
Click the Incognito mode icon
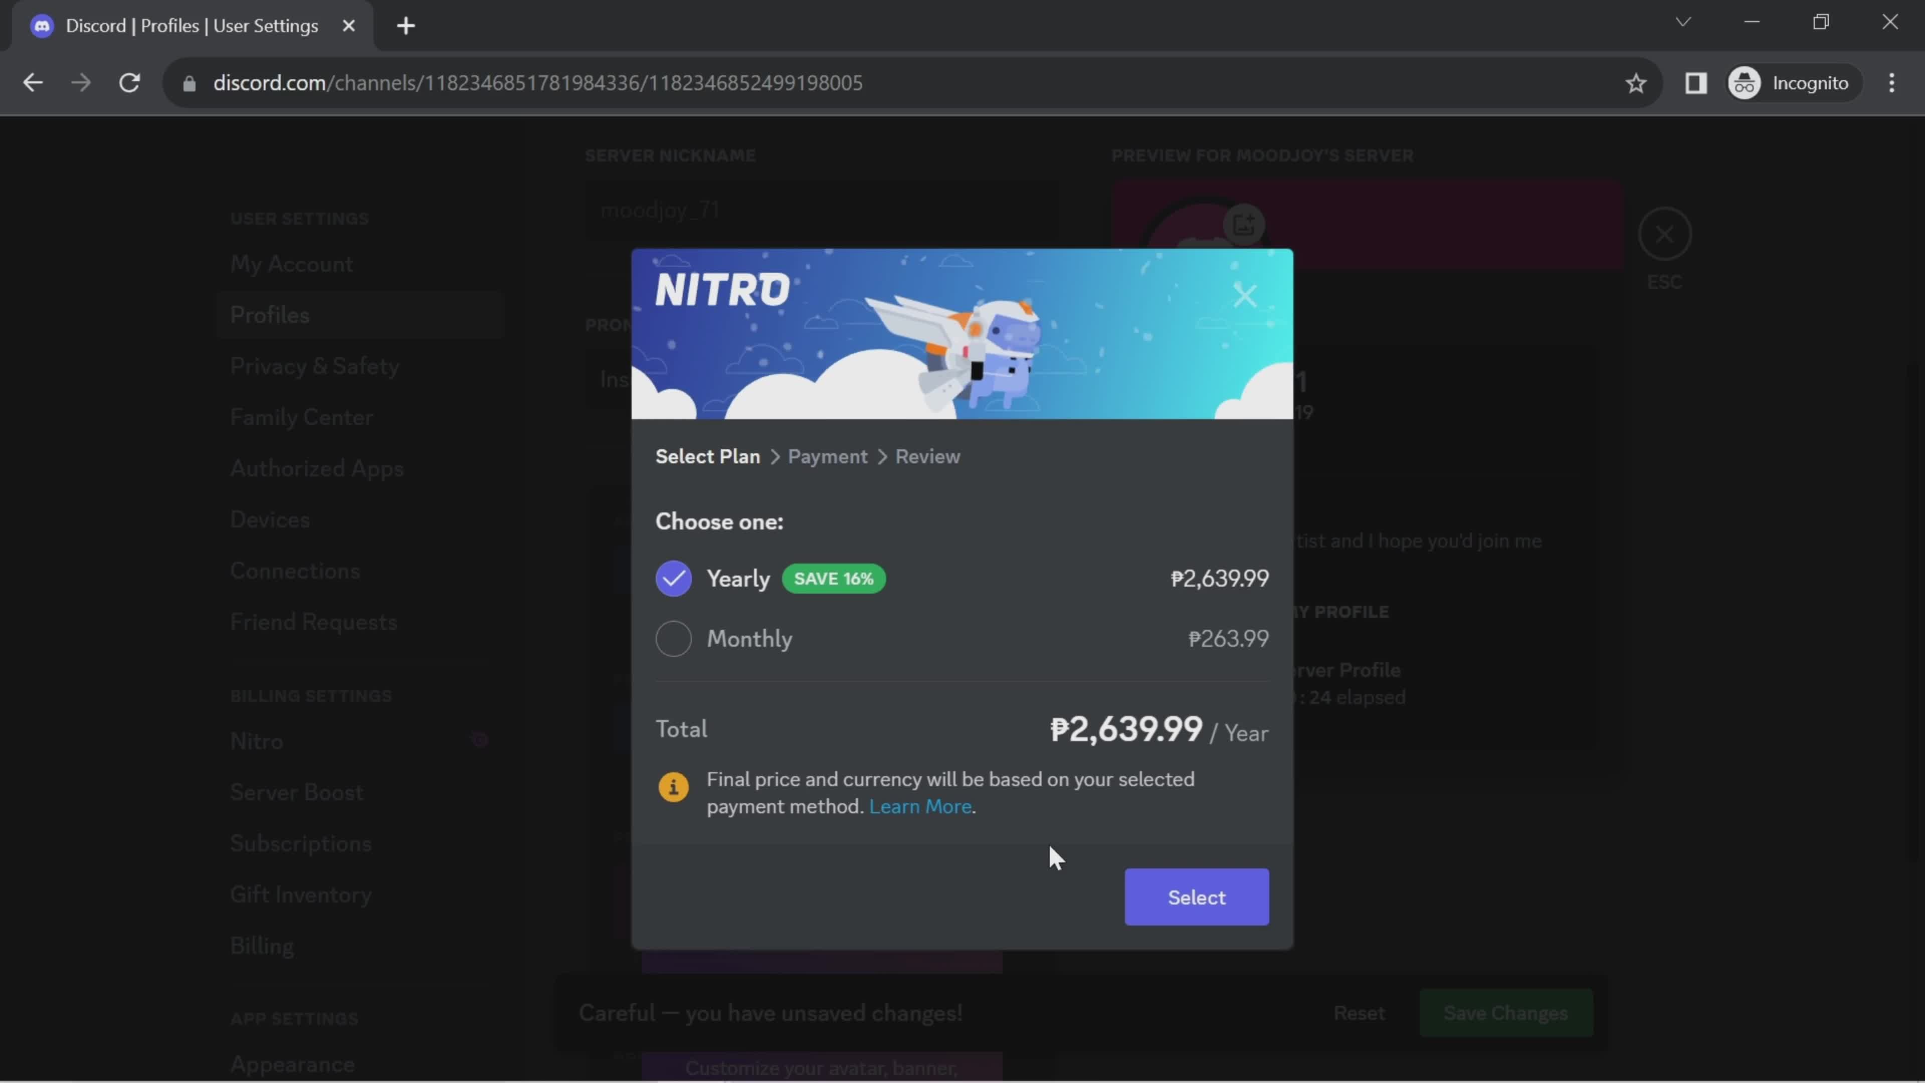[x=1749, y=82]
